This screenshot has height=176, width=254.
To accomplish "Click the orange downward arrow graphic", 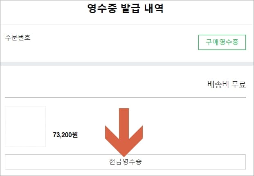I will point(124,132).
